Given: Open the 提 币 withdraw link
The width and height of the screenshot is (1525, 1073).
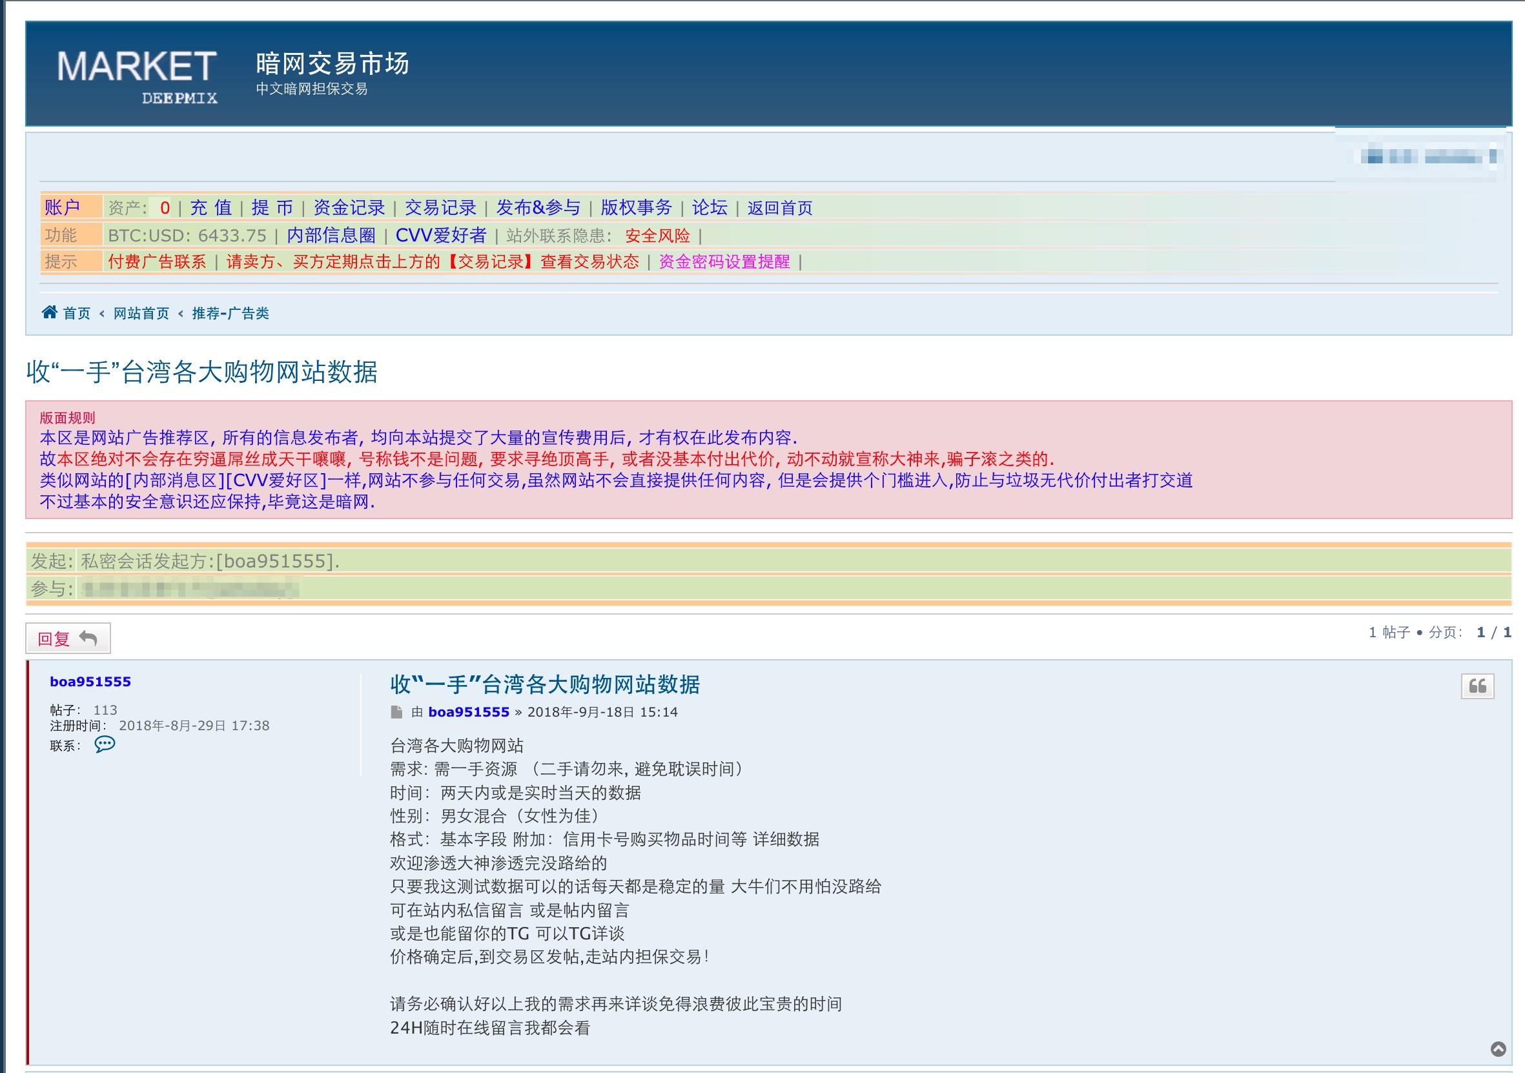Looking at the screenshot, I should [272, 208].
